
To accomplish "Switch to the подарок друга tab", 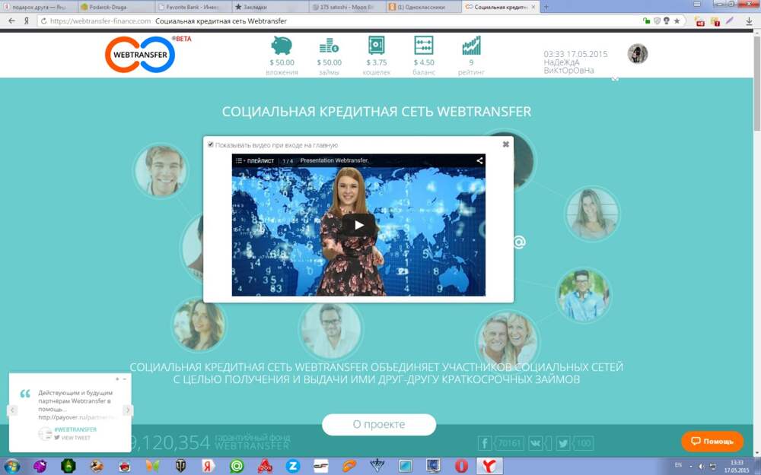I will [39, 7].
